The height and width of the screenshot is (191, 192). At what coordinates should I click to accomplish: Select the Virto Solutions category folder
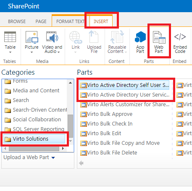pyautogui.click(x=34, y=139)
